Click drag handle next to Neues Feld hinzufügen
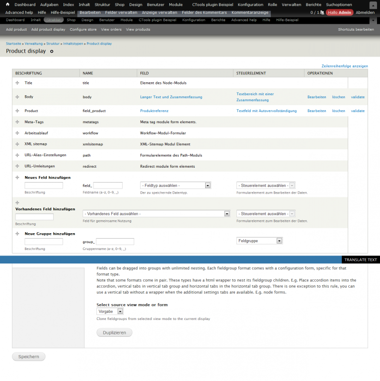 17,177
